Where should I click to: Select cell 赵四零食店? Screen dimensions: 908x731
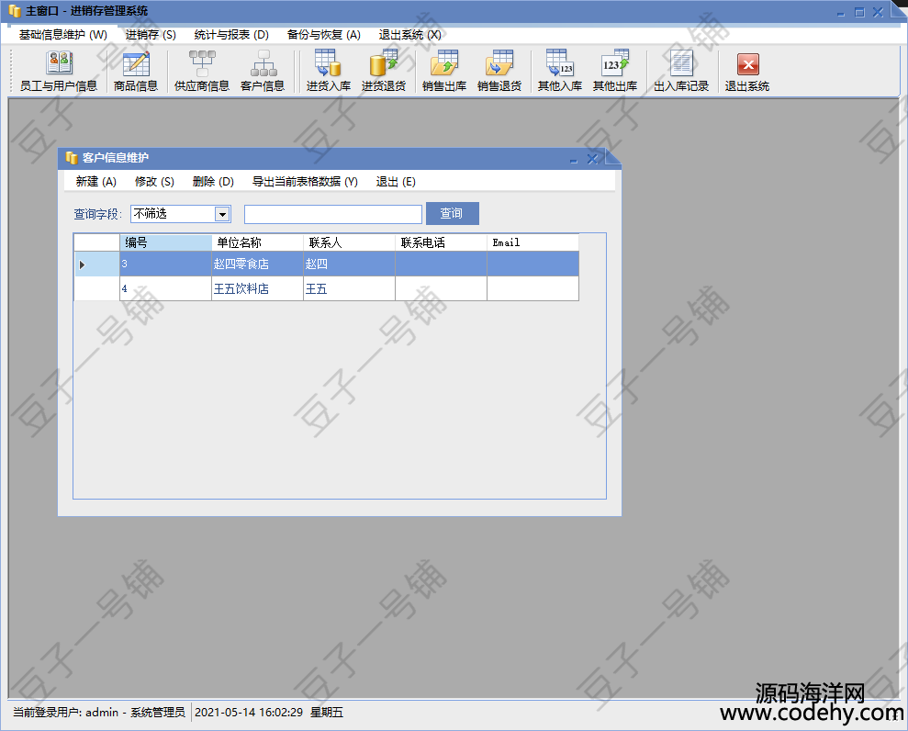(x=258, y=264)
